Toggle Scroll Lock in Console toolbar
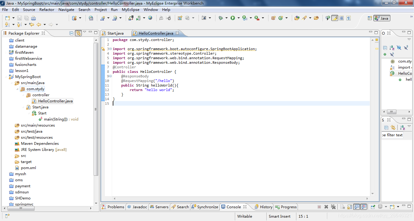Screen dimensions: 414x221 [x=350, y=207]
